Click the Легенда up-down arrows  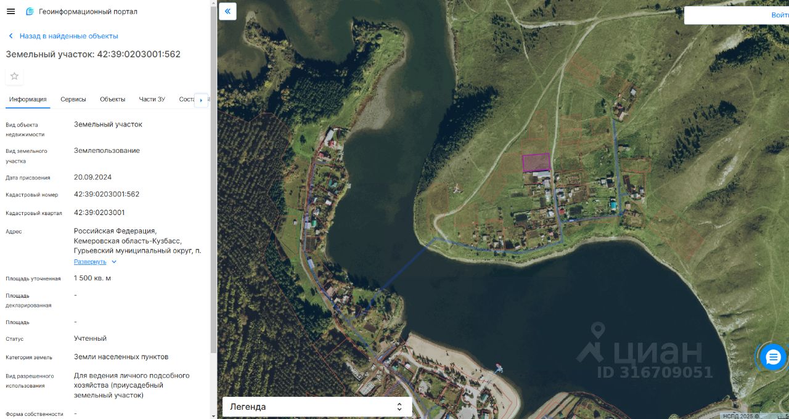(x=399, y=407)
